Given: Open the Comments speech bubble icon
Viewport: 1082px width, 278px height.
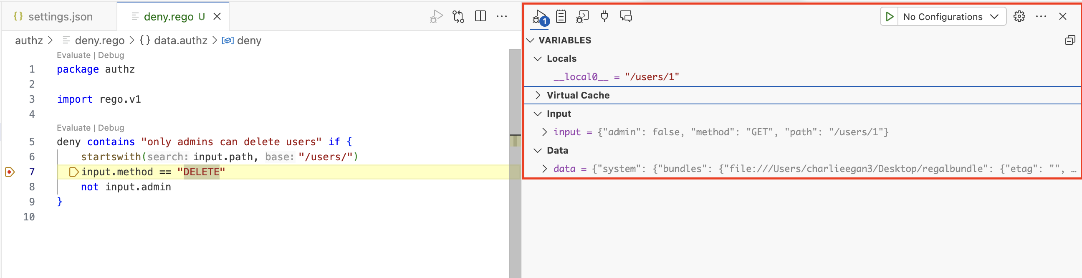Looking at the screenshot, I should (x=626, y=17).
